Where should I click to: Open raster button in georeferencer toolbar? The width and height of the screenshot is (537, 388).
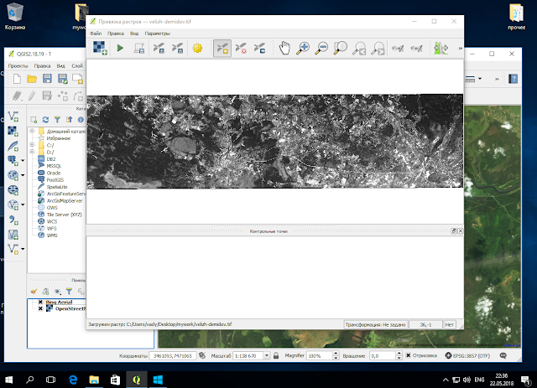(100, 48)
